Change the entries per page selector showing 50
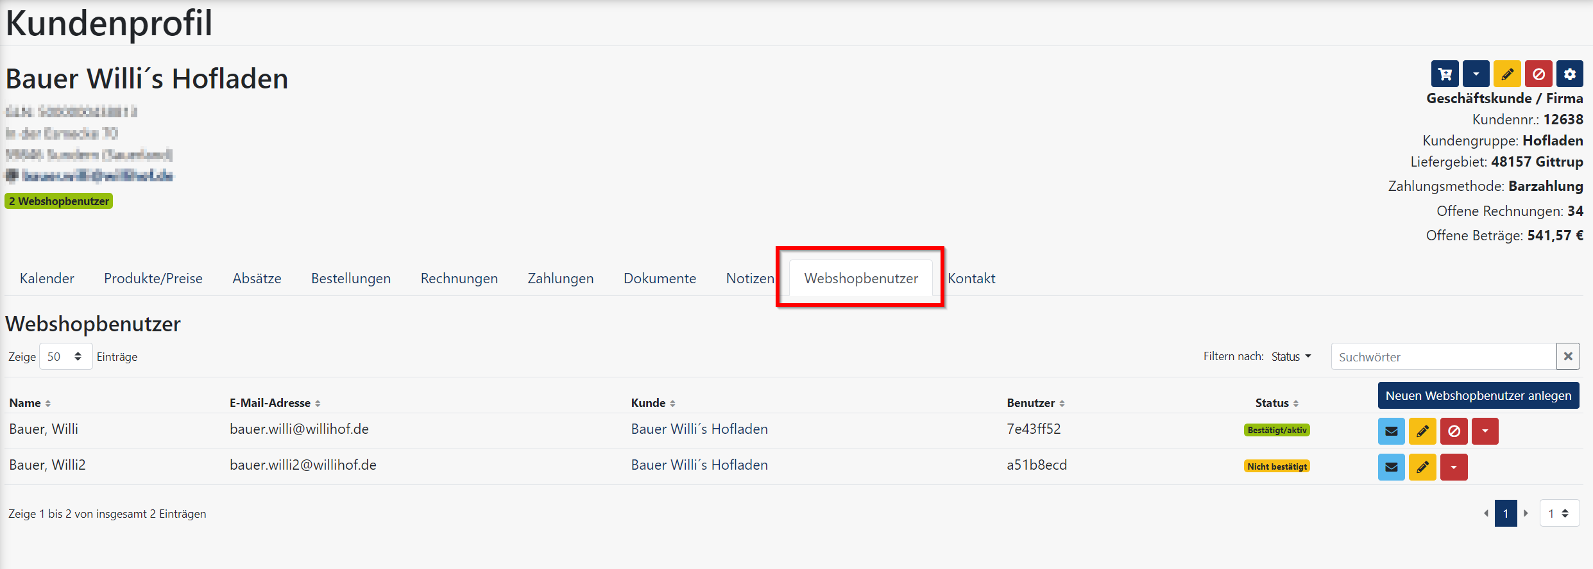The height and width of the screenshot is (569, 1593). click(65, 356)
